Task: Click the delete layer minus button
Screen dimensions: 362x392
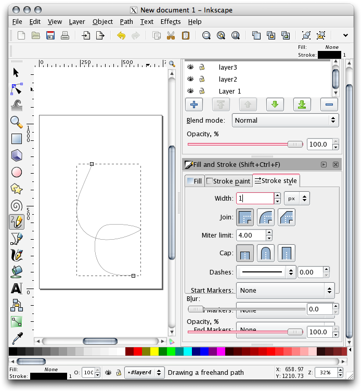Action: 329,104
